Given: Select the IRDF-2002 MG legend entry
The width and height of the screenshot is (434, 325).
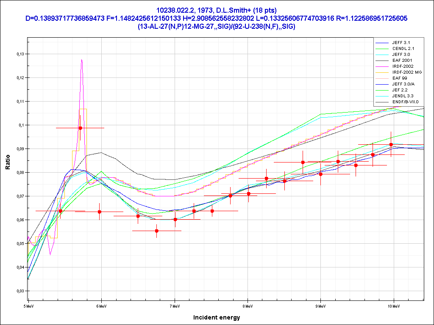Looking at the screenshot, I should coord(406,72).
